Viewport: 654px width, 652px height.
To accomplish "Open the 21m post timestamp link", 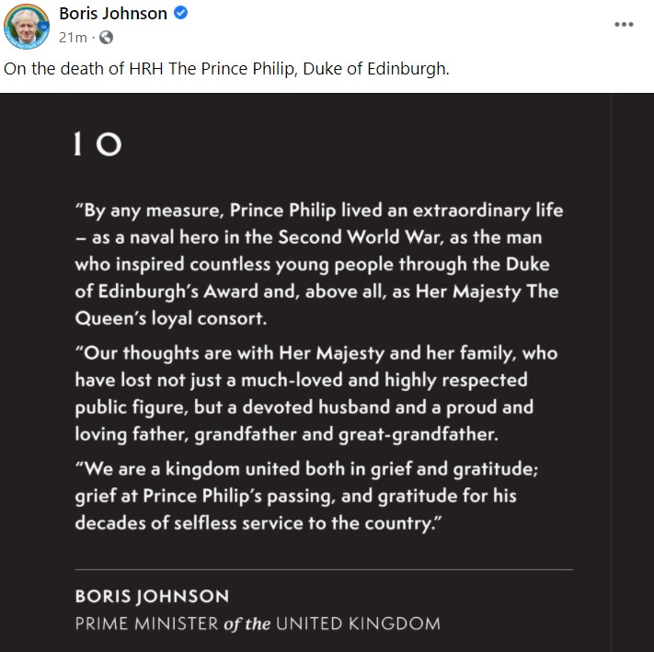I will coord(73,38).
